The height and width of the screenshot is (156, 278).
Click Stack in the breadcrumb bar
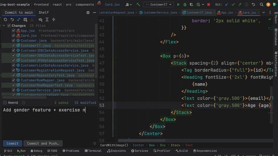click(175, 145)
